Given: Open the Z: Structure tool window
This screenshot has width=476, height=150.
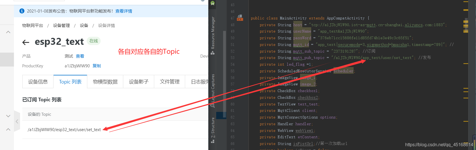Looking at the screenshot, I should click(x=213, y=130).
